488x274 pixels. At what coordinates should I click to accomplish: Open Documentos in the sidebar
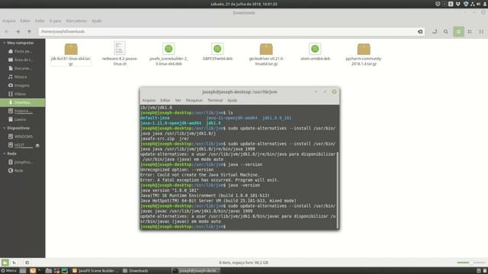pyautogui.click(x=22, y=68)
